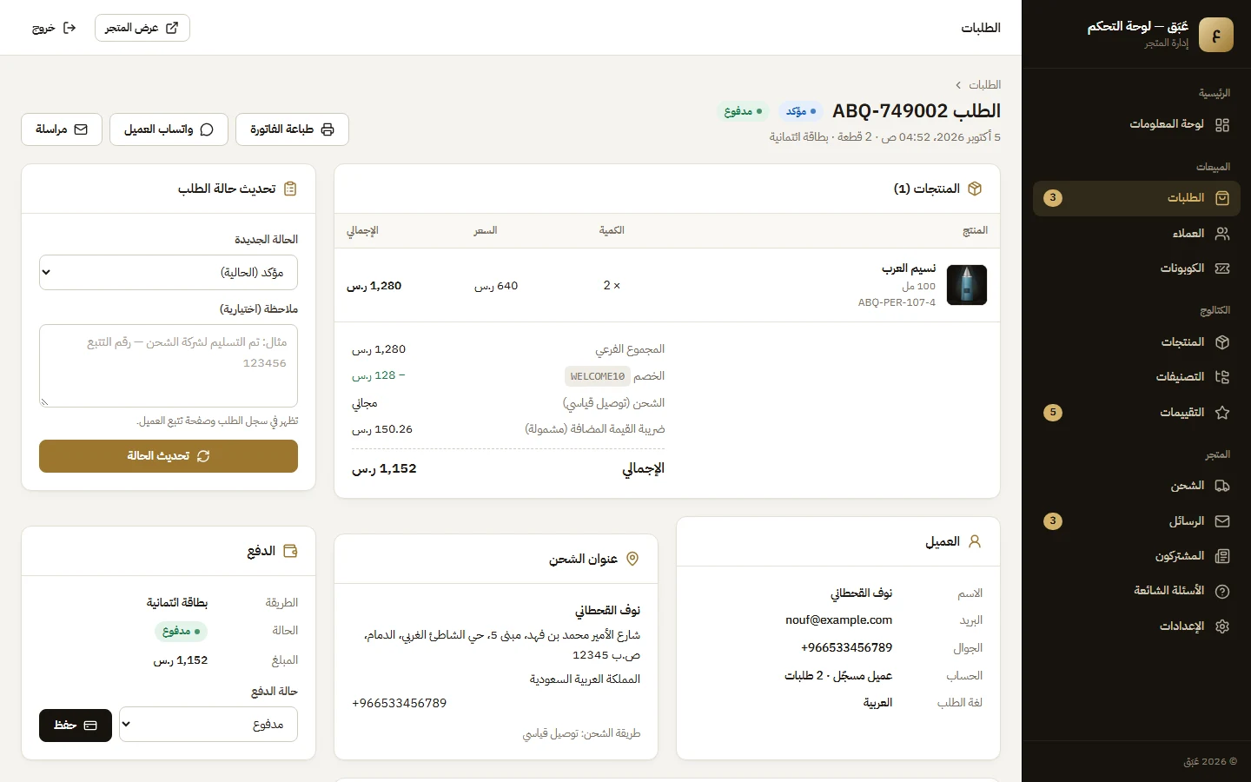Image resolution: width=1251 pixels, height=782 pixels.
Task: Open the الحالة الجديدة status dropdown
Action: click(x=169, y=272)
